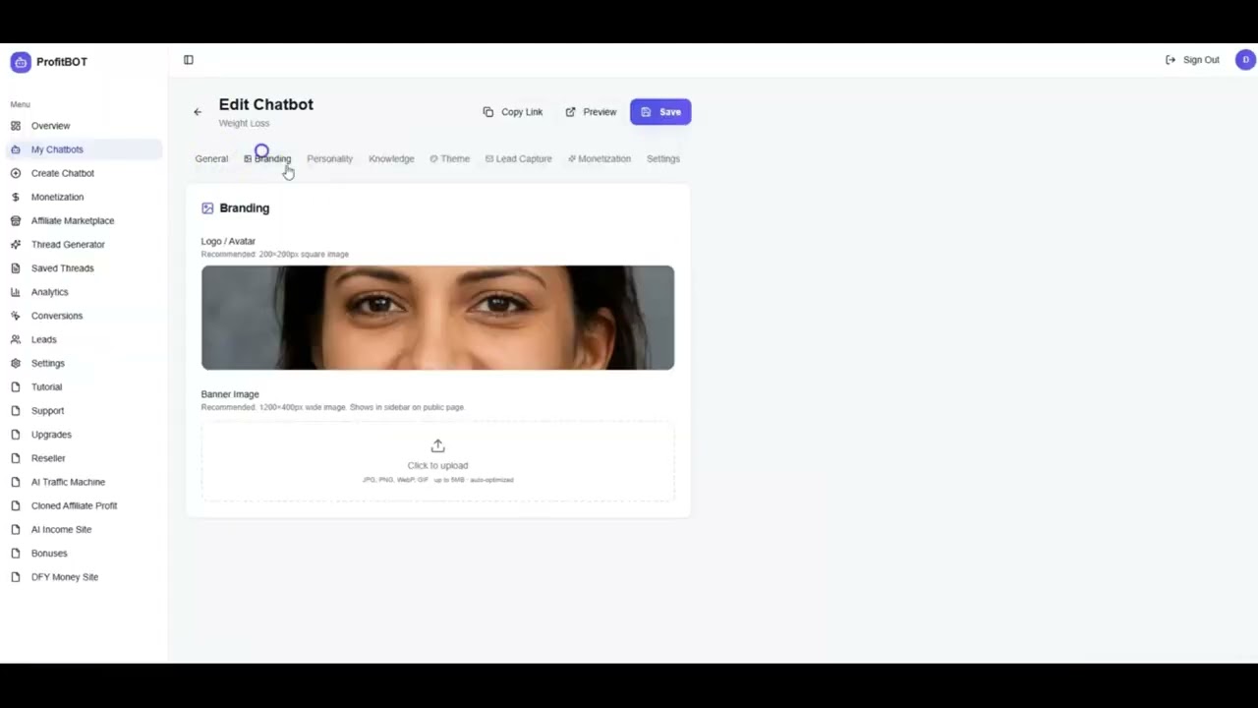The image size is (1258, 708).
Task: Click the Settings gear icon in sidebar
Action: [16, 363]
